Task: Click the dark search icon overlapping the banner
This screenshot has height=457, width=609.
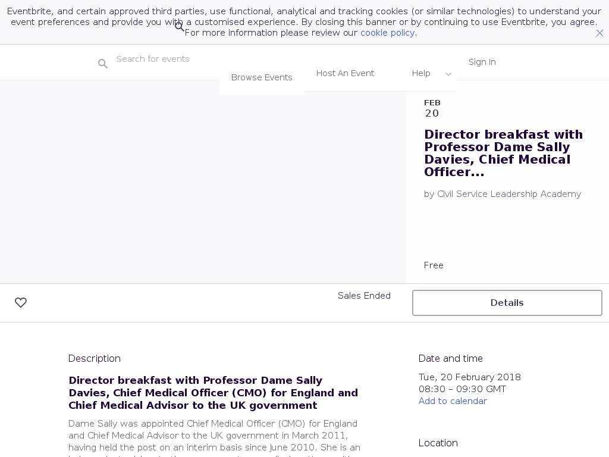Action: click(179, 26)
